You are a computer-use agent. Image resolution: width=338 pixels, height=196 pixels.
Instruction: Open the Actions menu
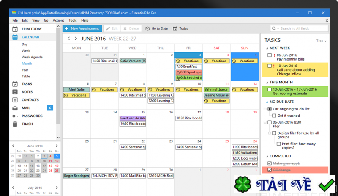(58, 20)
